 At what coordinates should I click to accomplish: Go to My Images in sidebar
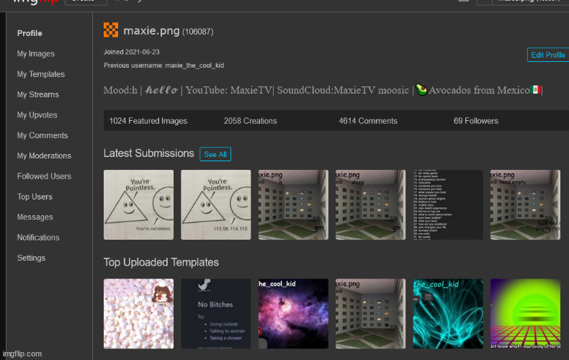(x=36, y=54)
